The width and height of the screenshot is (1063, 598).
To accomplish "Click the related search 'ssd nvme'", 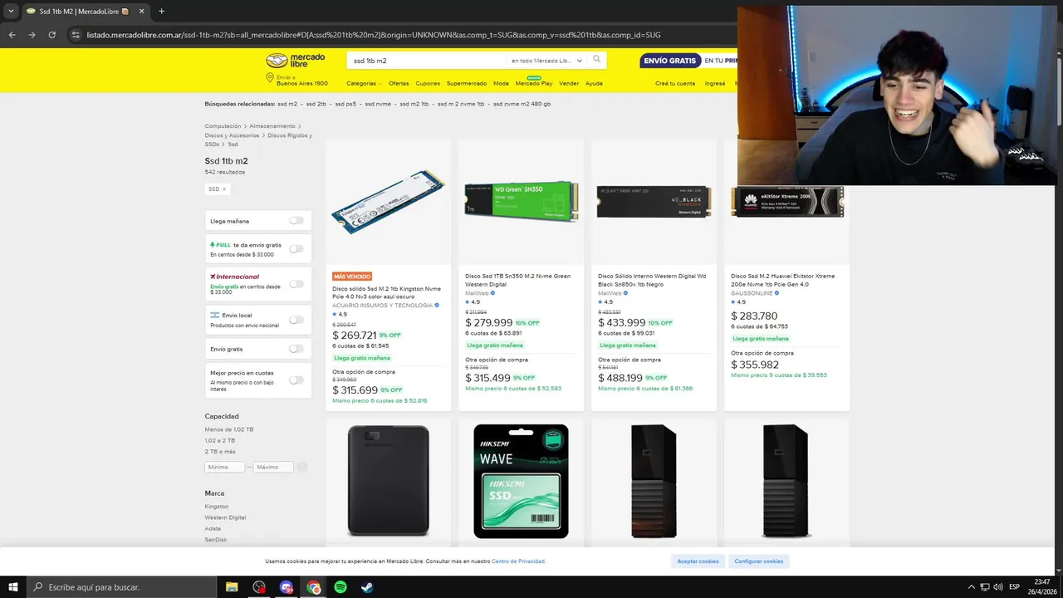I will [378, 104].
